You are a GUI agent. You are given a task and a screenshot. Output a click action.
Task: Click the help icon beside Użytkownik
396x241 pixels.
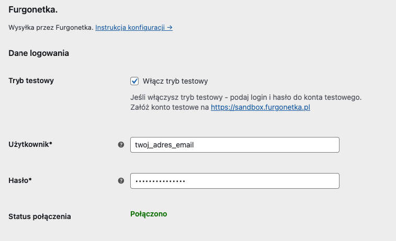[121, 145]
